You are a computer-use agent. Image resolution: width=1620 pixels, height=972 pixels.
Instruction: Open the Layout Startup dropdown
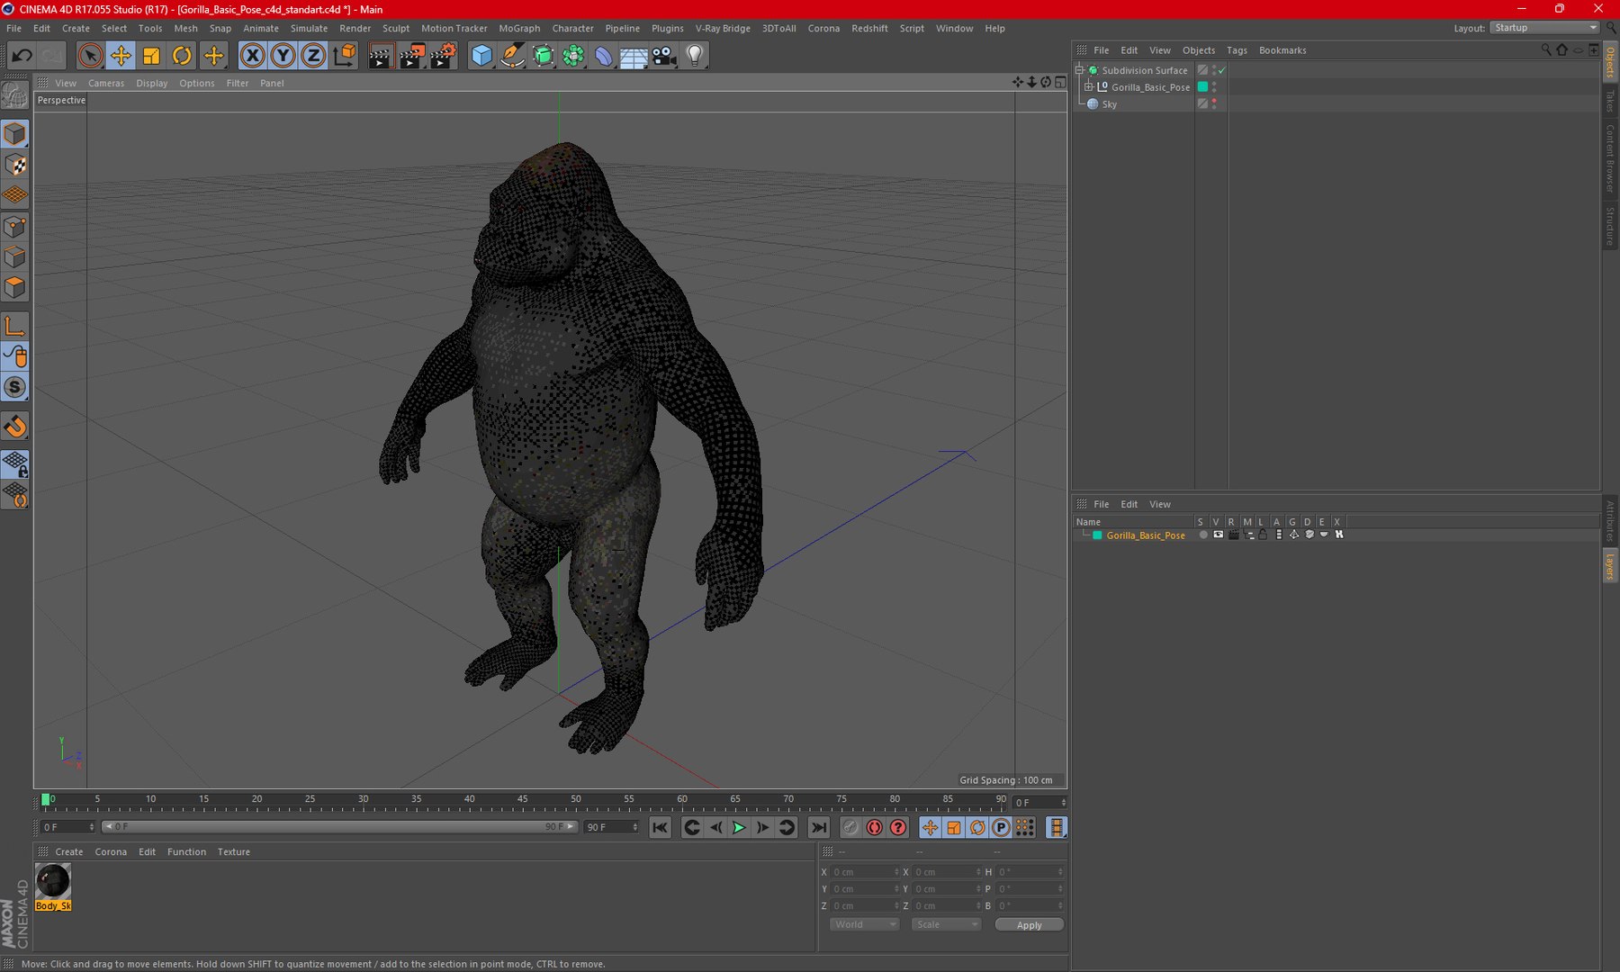coord(1544,28)
